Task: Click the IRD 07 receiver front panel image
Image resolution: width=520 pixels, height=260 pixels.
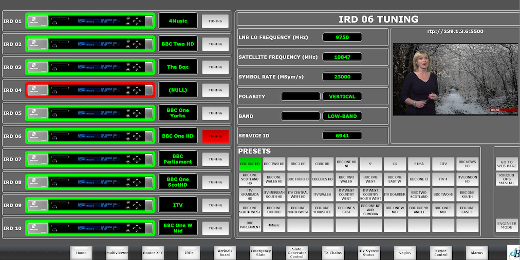Action: click(90, 159)
